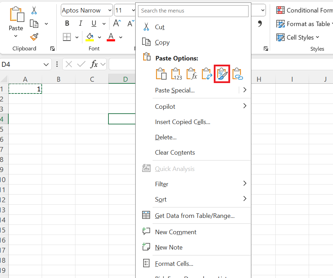The height and width of the screenshot is (278, 333).
Task: Open the Copy options dropdown in ribbon
Action: pos(46,24)
